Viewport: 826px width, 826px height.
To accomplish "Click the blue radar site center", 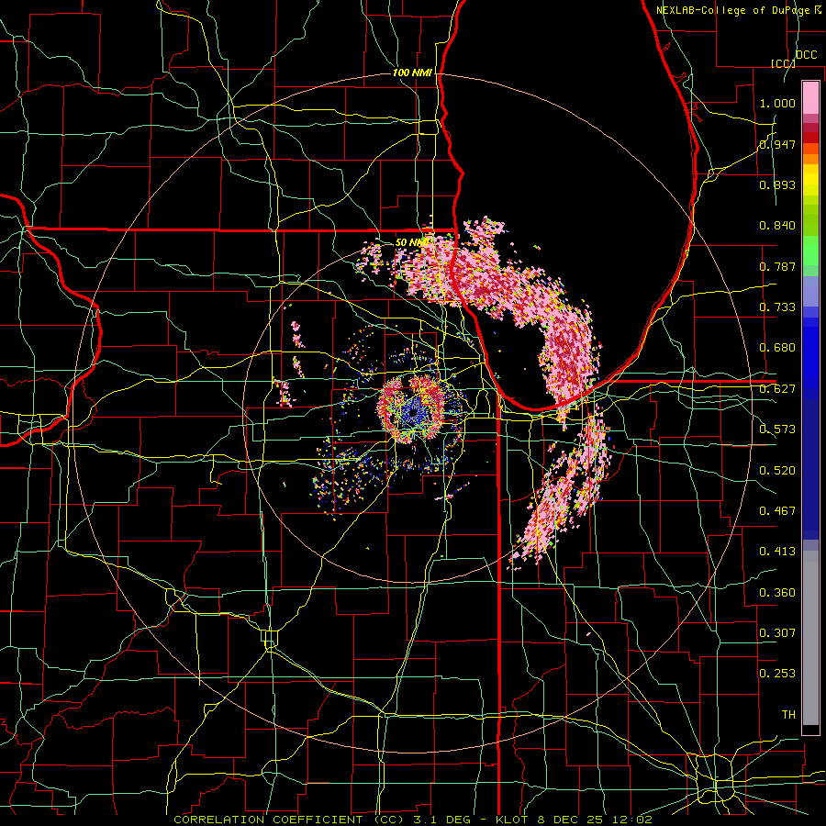I will click(413, 414).
